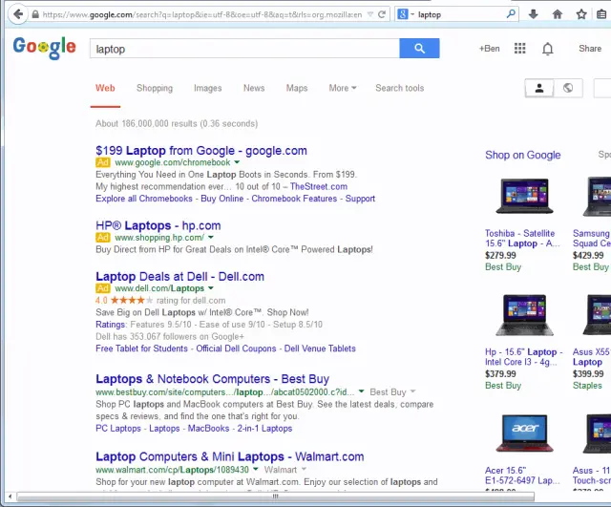Open Free Tablet for Students link
Screen dimensions: 611x507
(x=141, y=349)
